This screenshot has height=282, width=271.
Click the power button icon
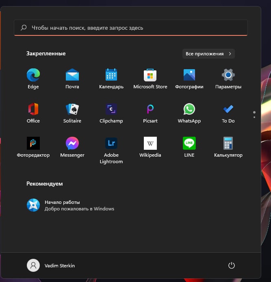point(231,265)
